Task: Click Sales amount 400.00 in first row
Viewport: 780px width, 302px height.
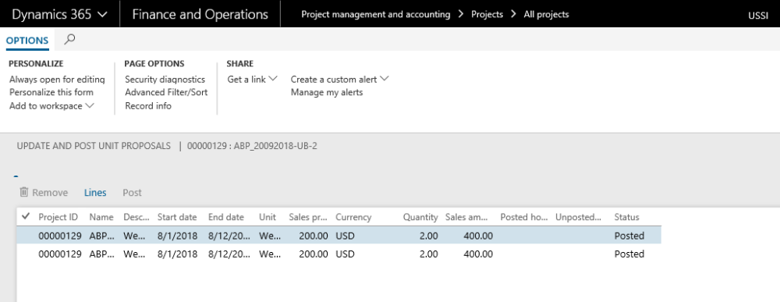Action: click(478, 236)
